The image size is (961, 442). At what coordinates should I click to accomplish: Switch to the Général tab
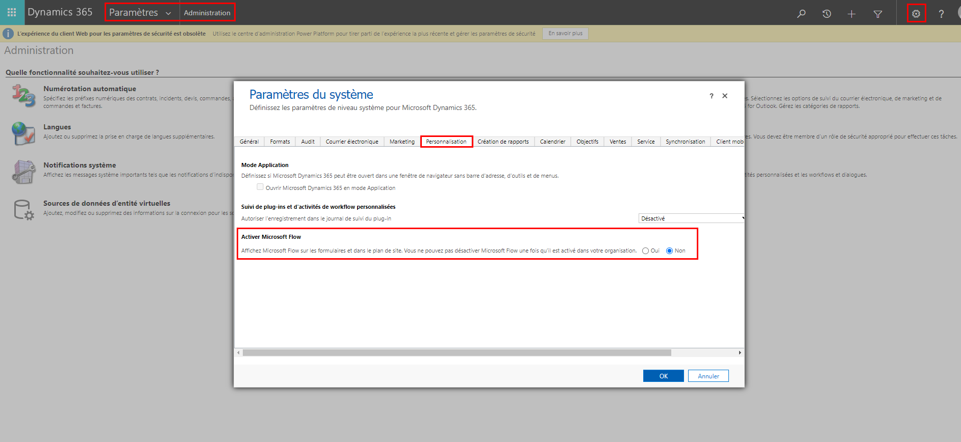pos(249,142)
